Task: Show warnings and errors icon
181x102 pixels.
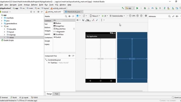Action: (x=146, y=16)
